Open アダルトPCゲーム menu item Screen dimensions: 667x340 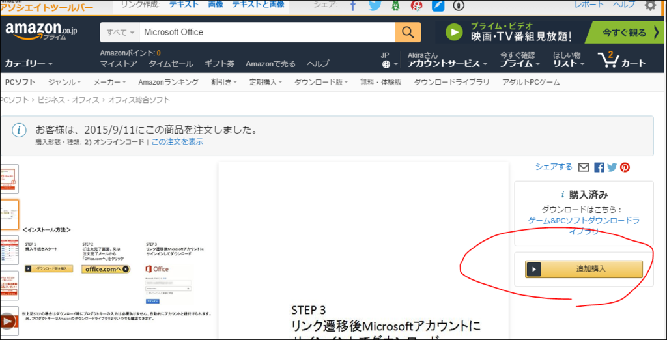(x=531, y=83)
